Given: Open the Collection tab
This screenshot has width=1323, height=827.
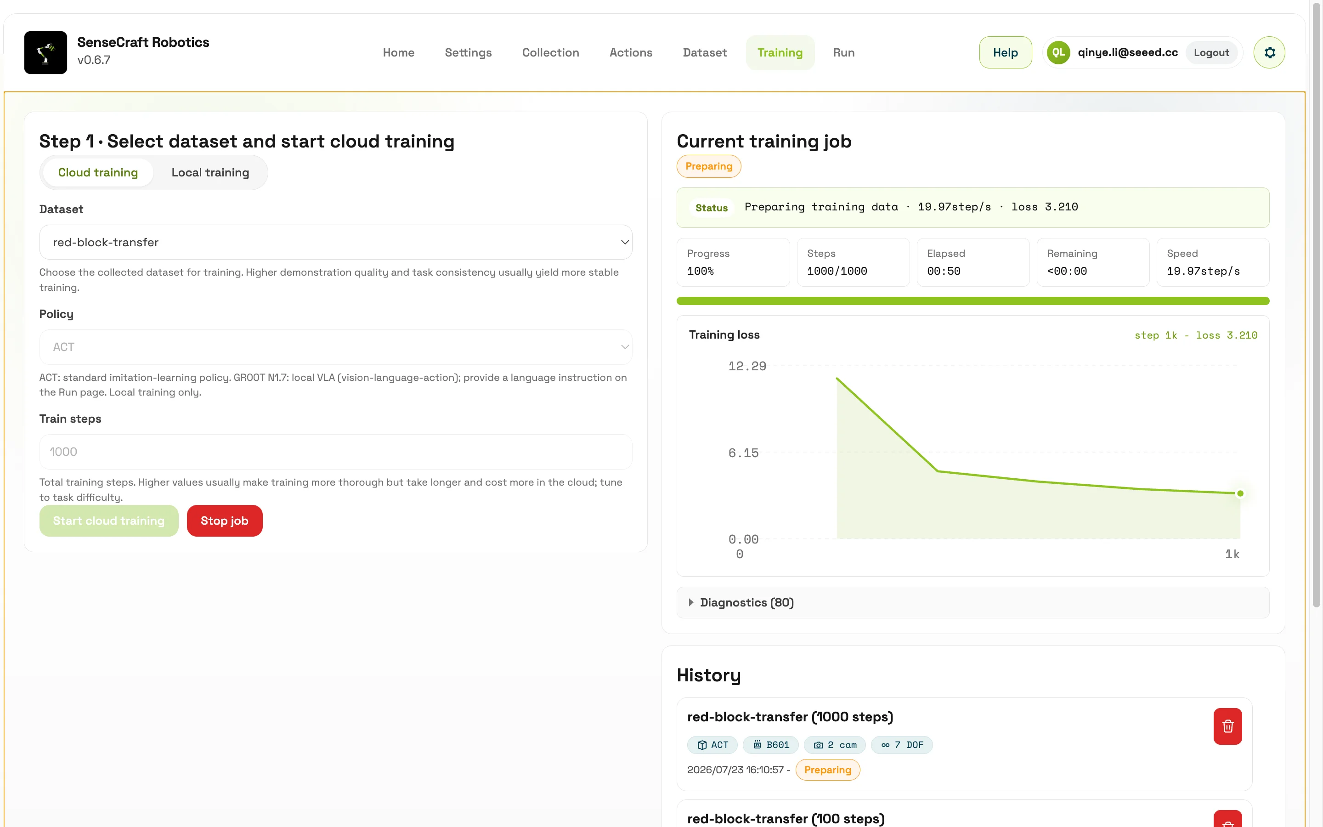Looking at the screenshot, I should 550,52.
